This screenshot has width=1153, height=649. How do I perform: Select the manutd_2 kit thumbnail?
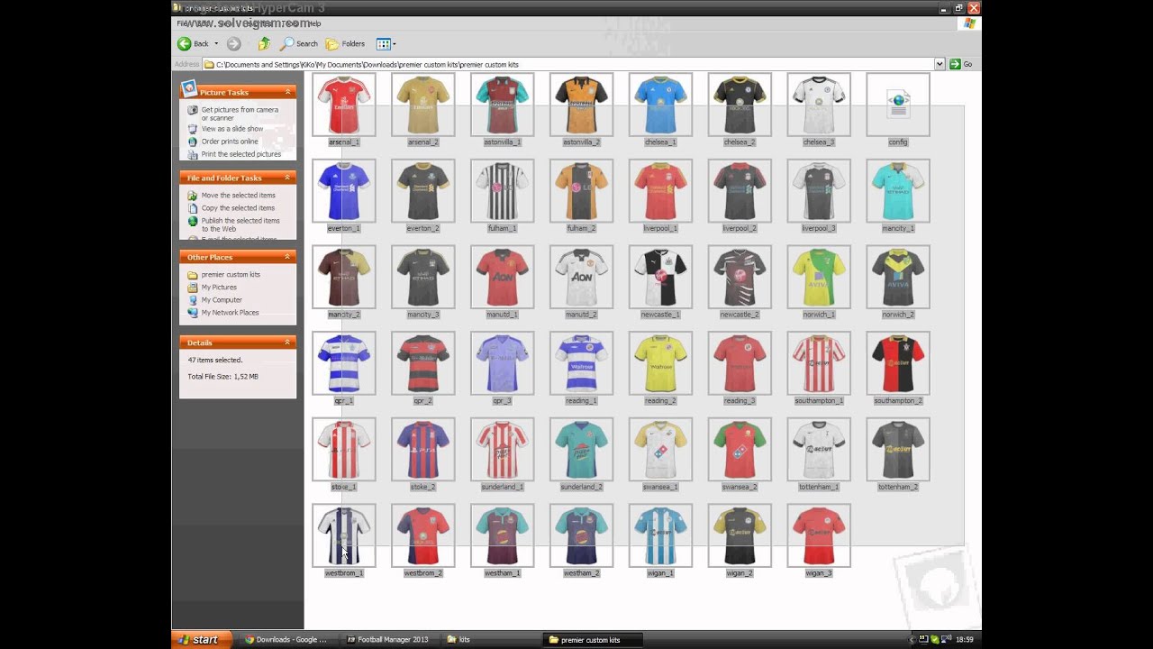pyautogui.click(x=581, y=278)
